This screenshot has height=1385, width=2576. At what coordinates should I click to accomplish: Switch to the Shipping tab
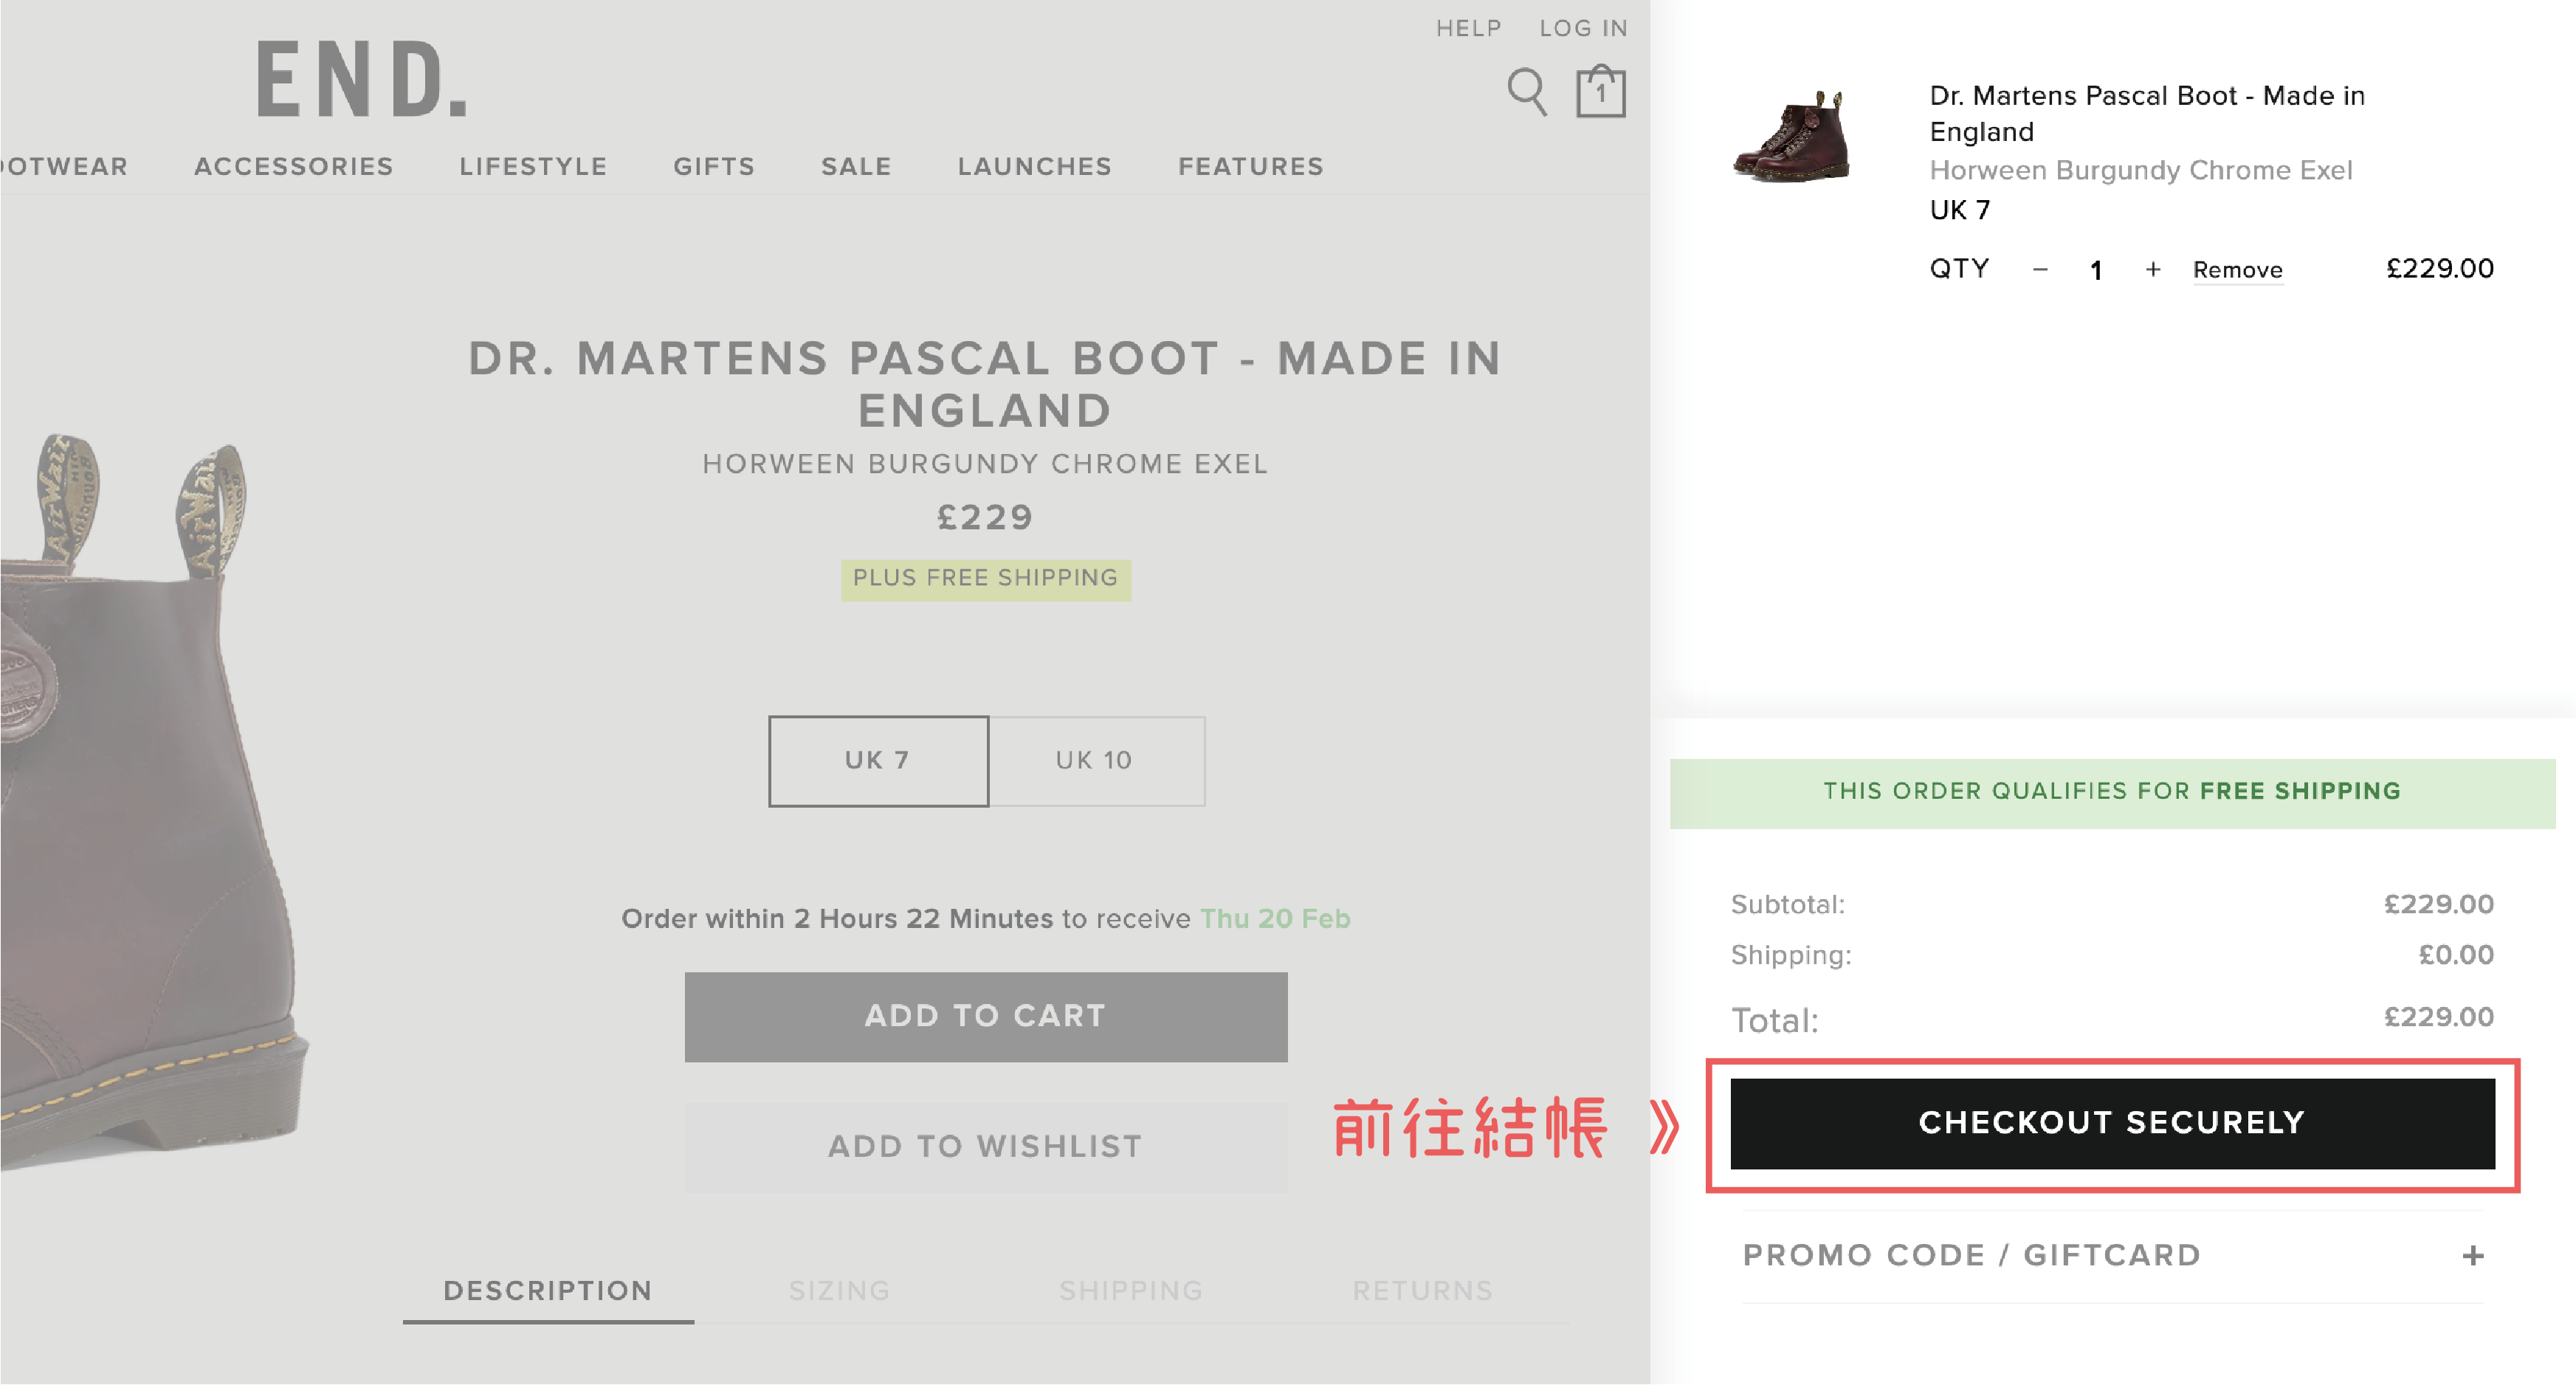click(x=1131, y=1291)
